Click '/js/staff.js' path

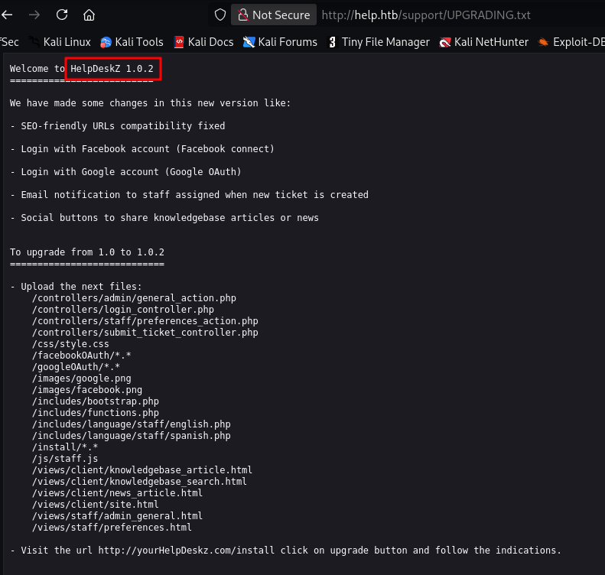(65, 459)
